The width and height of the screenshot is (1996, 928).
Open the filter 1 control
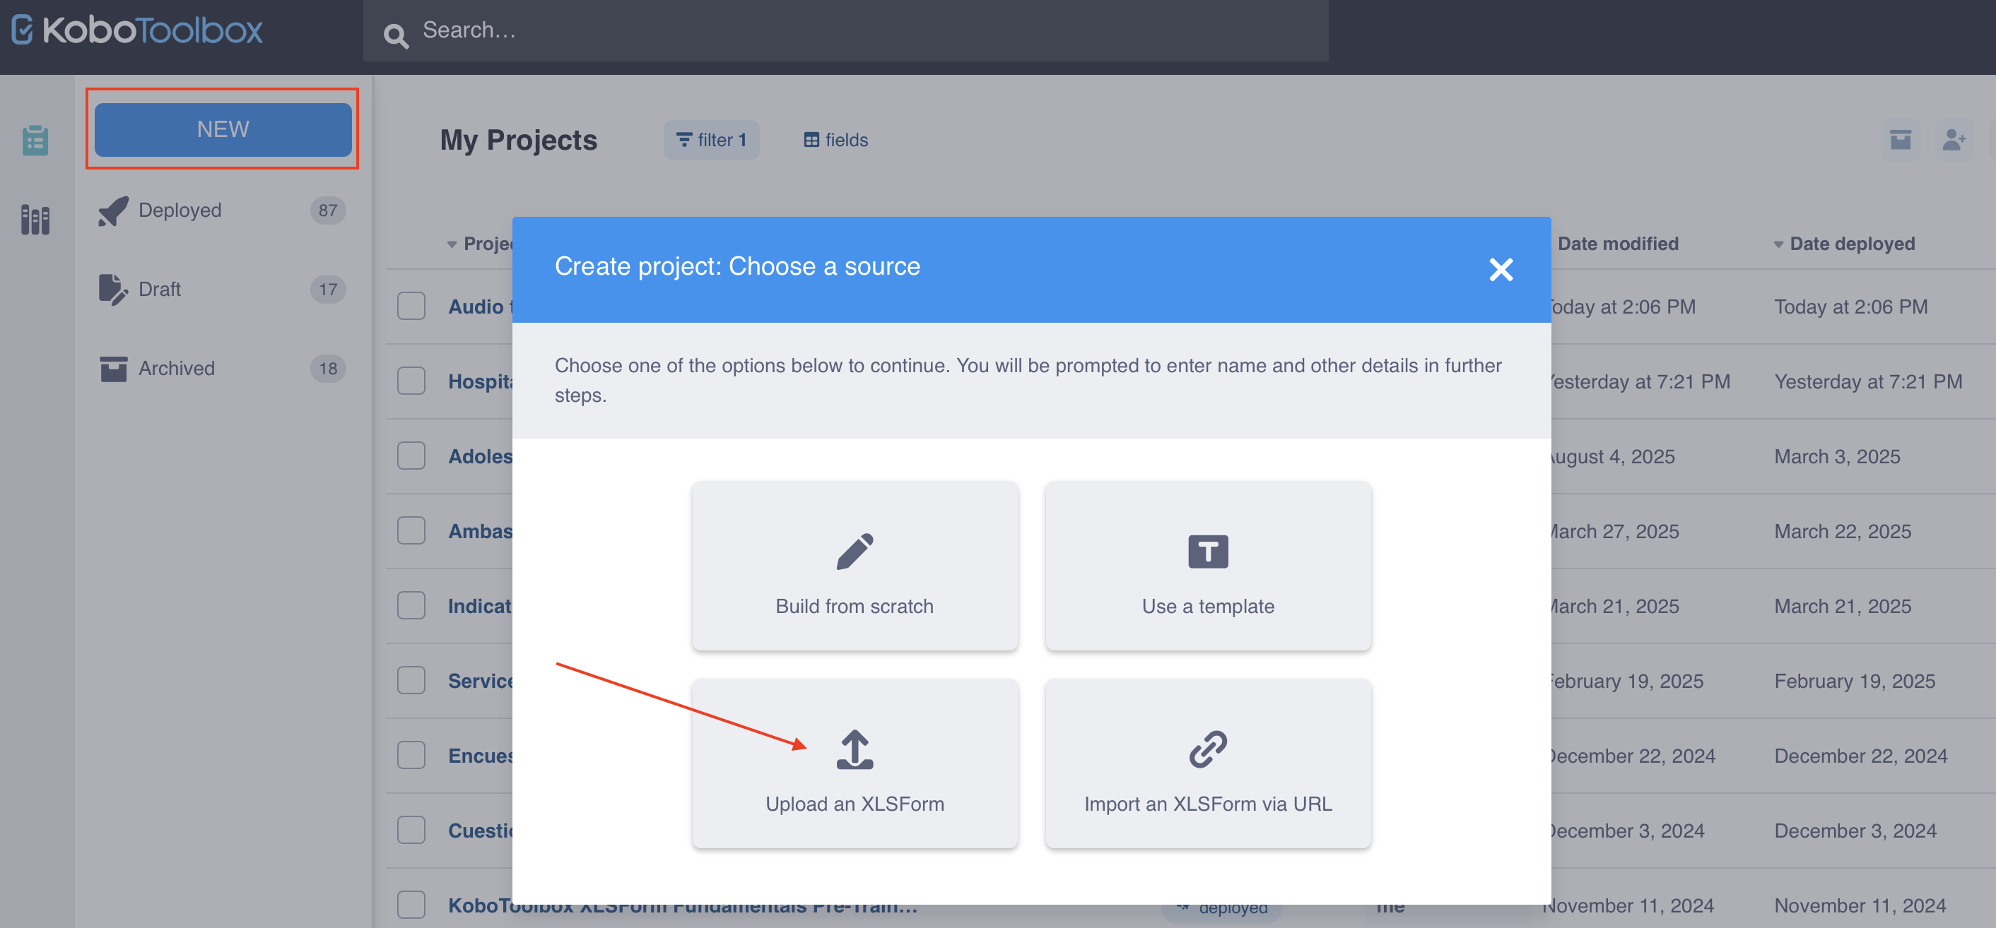click(x=710, y=140)
